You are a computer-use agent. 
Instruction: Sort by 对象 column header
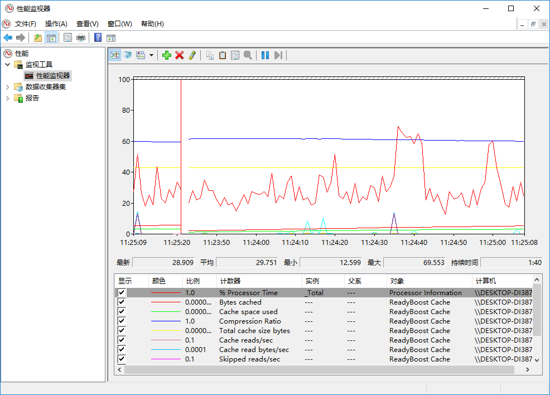pyautogui.click(x=430, y=281)
